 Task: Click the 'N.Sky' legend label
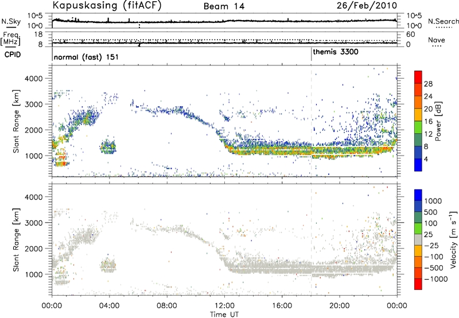click(x=11, y=21)
